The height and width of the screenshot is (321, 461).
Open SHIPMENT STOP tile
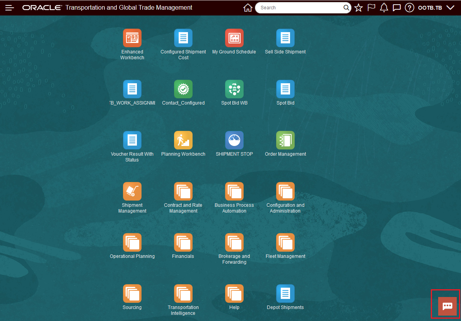point(234,140)
